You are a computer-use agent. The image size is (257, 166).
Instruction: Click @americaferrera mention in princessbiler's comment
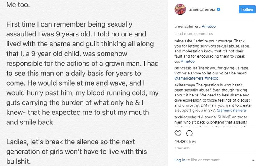(x=189, y=78)
